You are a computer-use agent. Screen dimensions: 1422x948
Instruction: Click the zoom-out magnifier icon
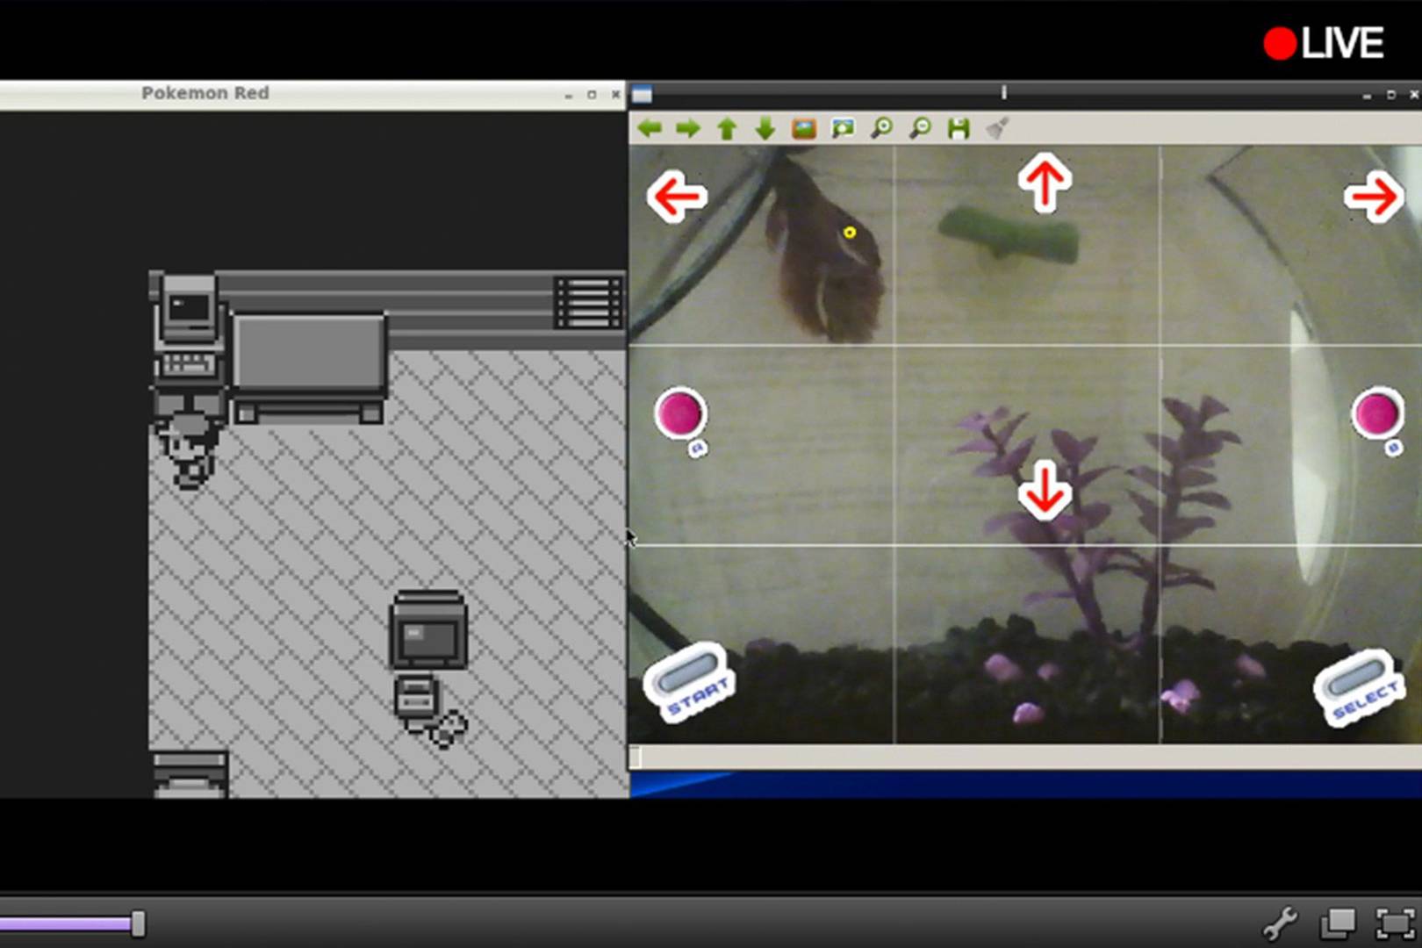[920, 129]
